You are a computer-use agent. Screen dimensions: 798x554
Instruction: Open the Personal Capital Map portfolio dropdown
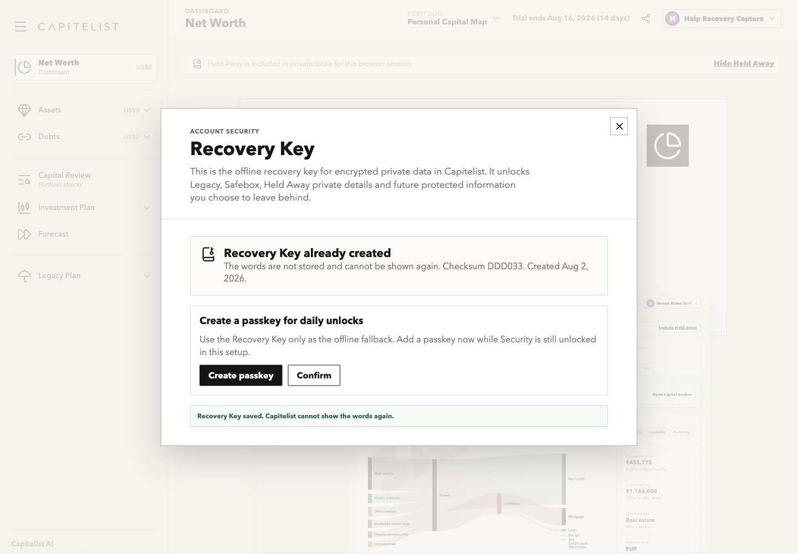coord(453,19)
